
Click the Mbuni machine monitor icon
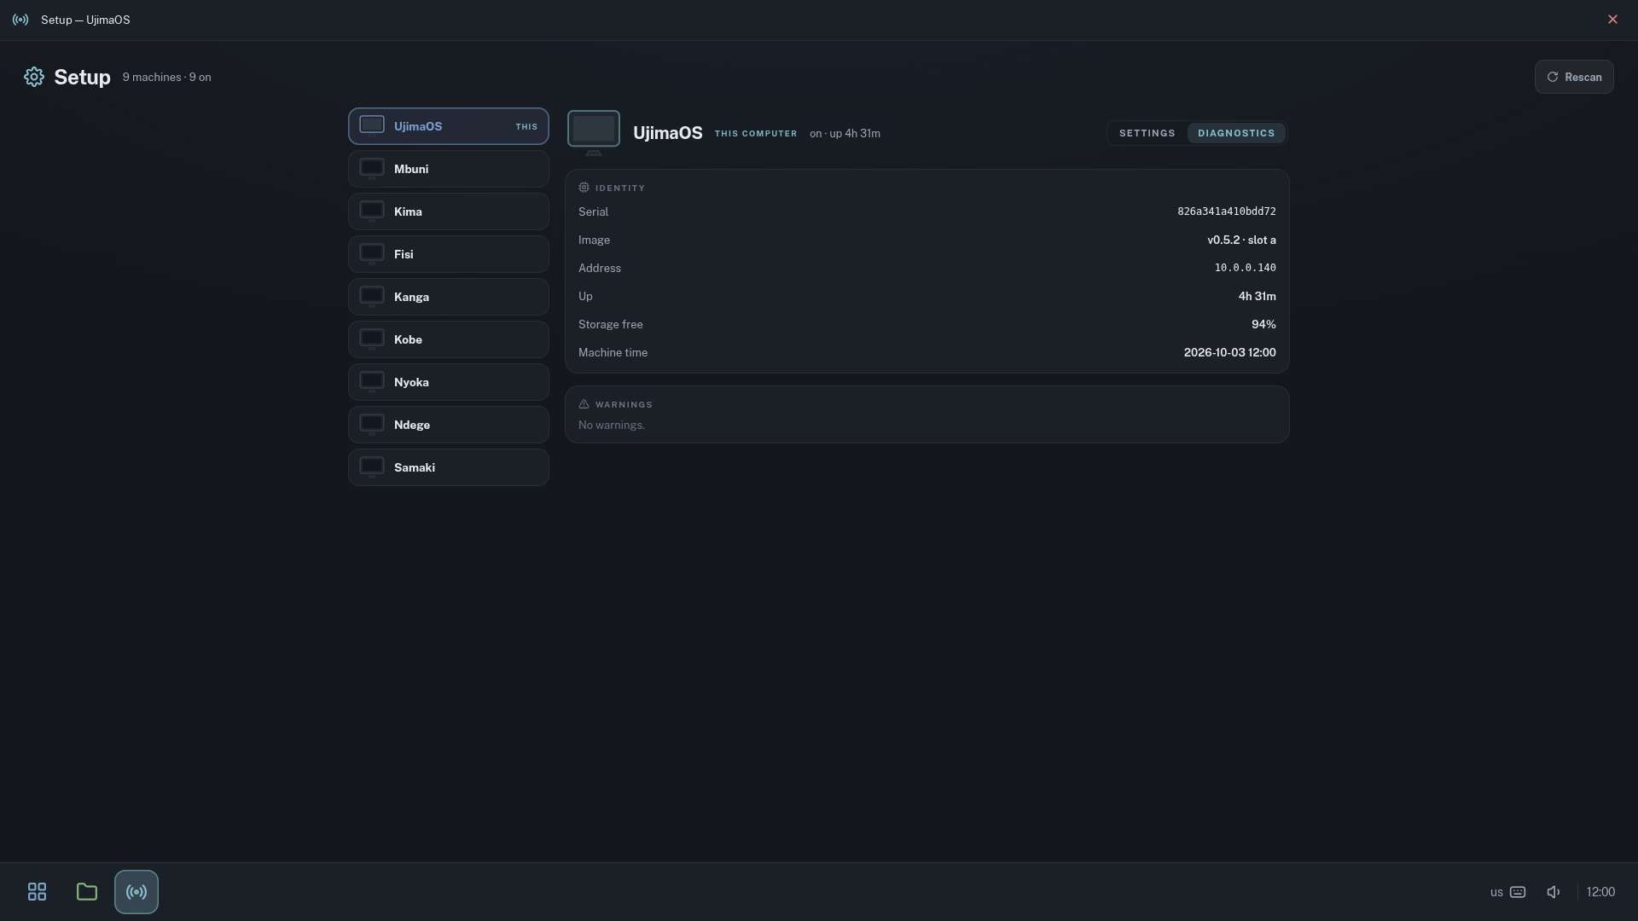point(372,169)
